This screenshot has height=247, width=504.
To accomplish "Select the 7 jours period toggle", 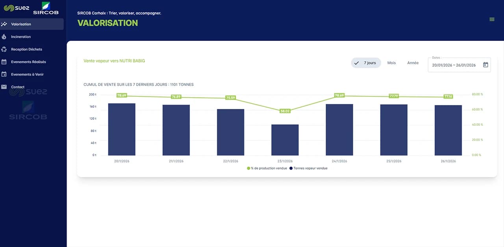I will click(366, 63).
